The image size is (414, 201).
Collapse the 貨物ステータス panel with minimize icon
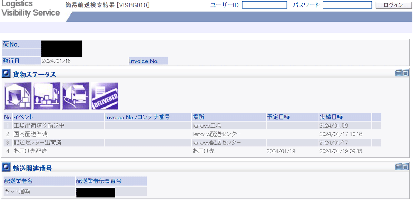(399, 73)
